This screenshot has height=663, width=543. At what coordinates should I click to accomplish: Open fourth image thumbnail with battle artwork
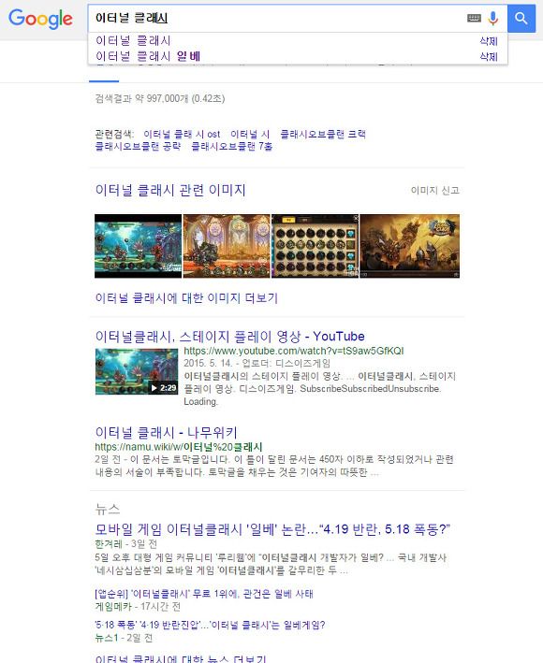click(x=410, y=246)
